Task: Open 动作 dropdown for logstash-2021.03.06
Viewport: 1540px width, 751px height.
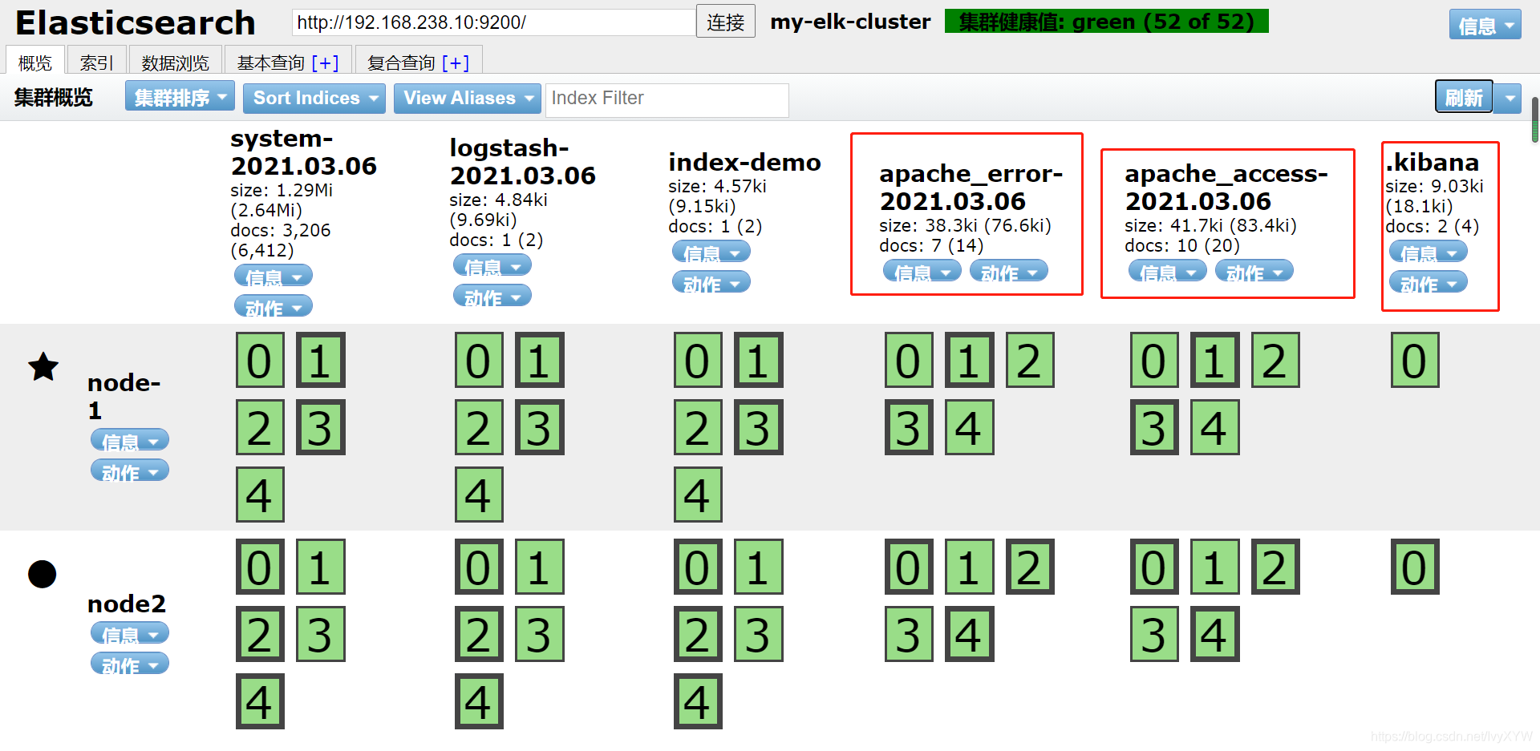Action: (x=492, y=296)
